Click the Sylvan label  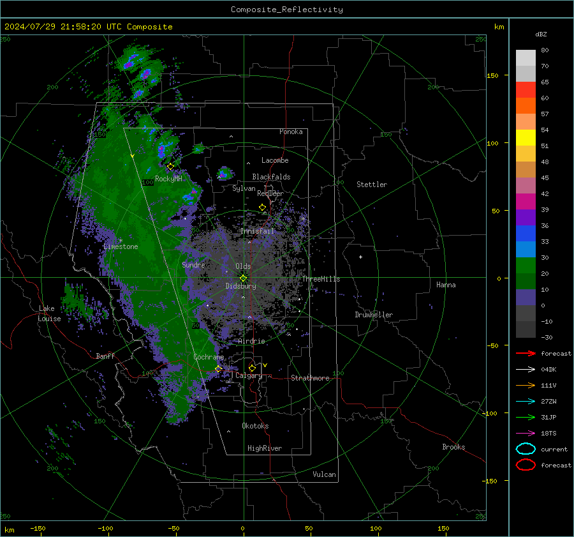244,188
